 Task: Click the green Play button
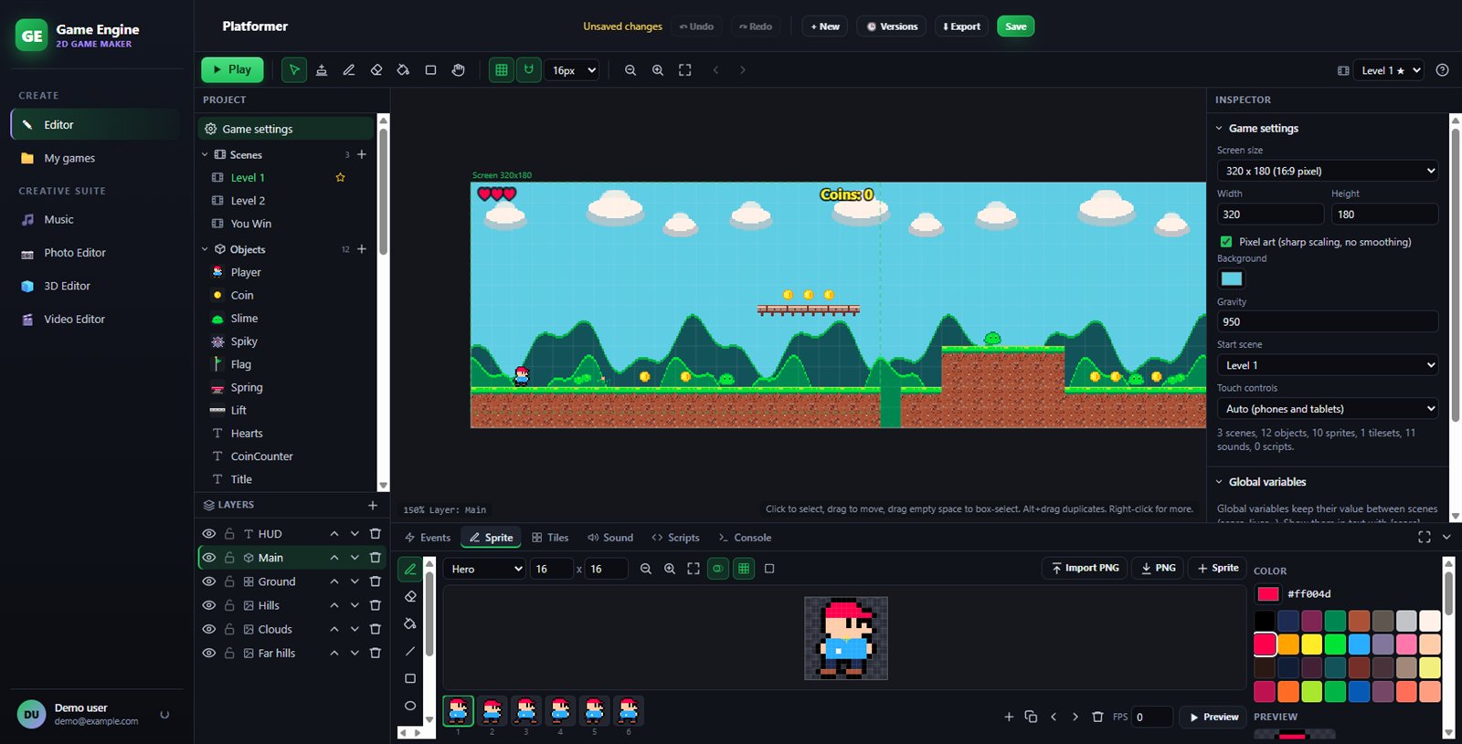[x=232, y=69]
